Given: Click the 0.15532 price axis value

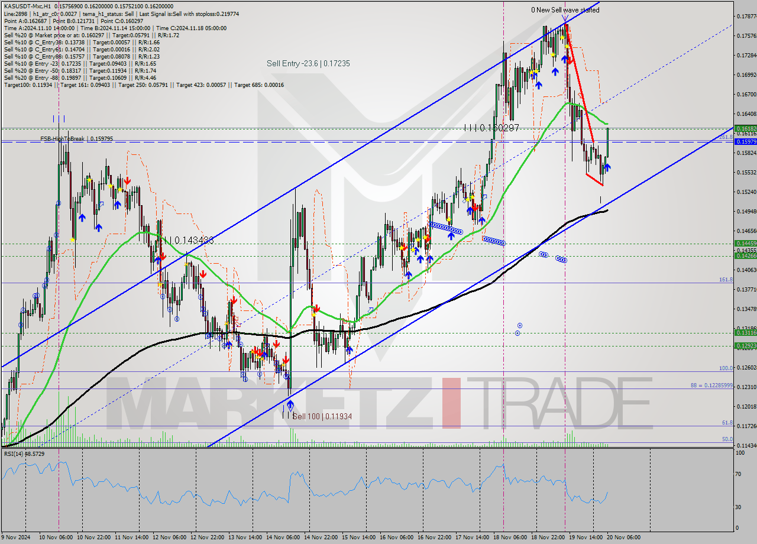Looking at the screenshot, I should click(x=746, y=173).
